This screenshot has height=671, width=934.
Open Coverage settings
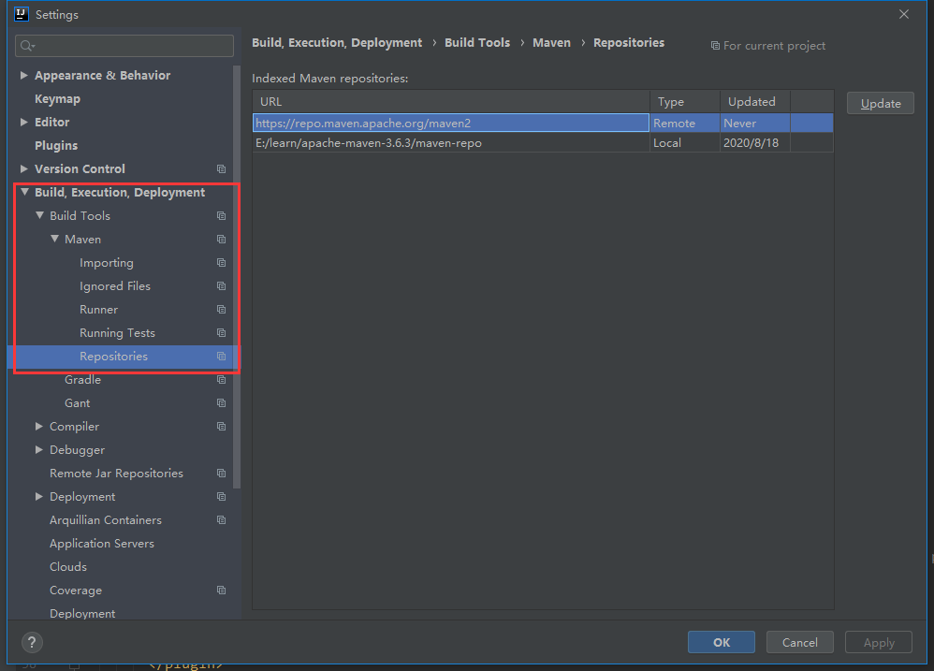76,591
